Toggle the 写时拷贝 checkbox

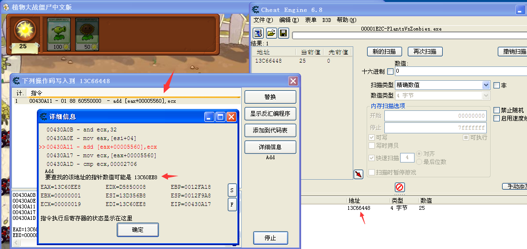[x=372, y=146]
